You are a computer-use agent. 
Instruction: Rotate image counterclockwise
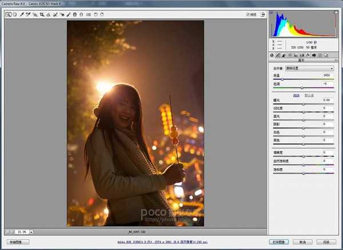(95, 14)
